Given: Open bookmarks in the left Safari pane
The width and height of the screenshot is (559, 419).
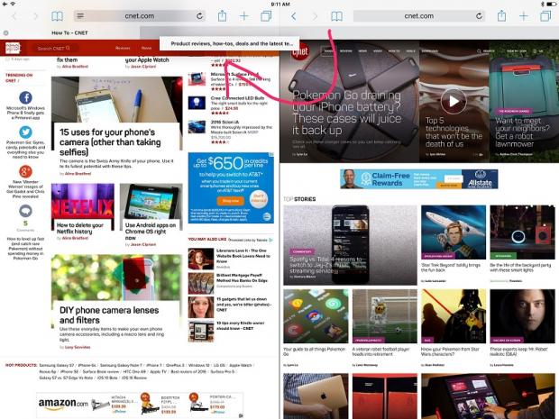Looking at the screenshot, I should coord(56,16).
